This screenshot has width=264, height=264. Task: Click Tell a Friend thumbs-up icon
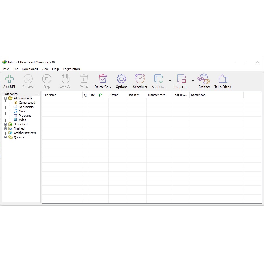pyautogui.click(x=223, y=79)
